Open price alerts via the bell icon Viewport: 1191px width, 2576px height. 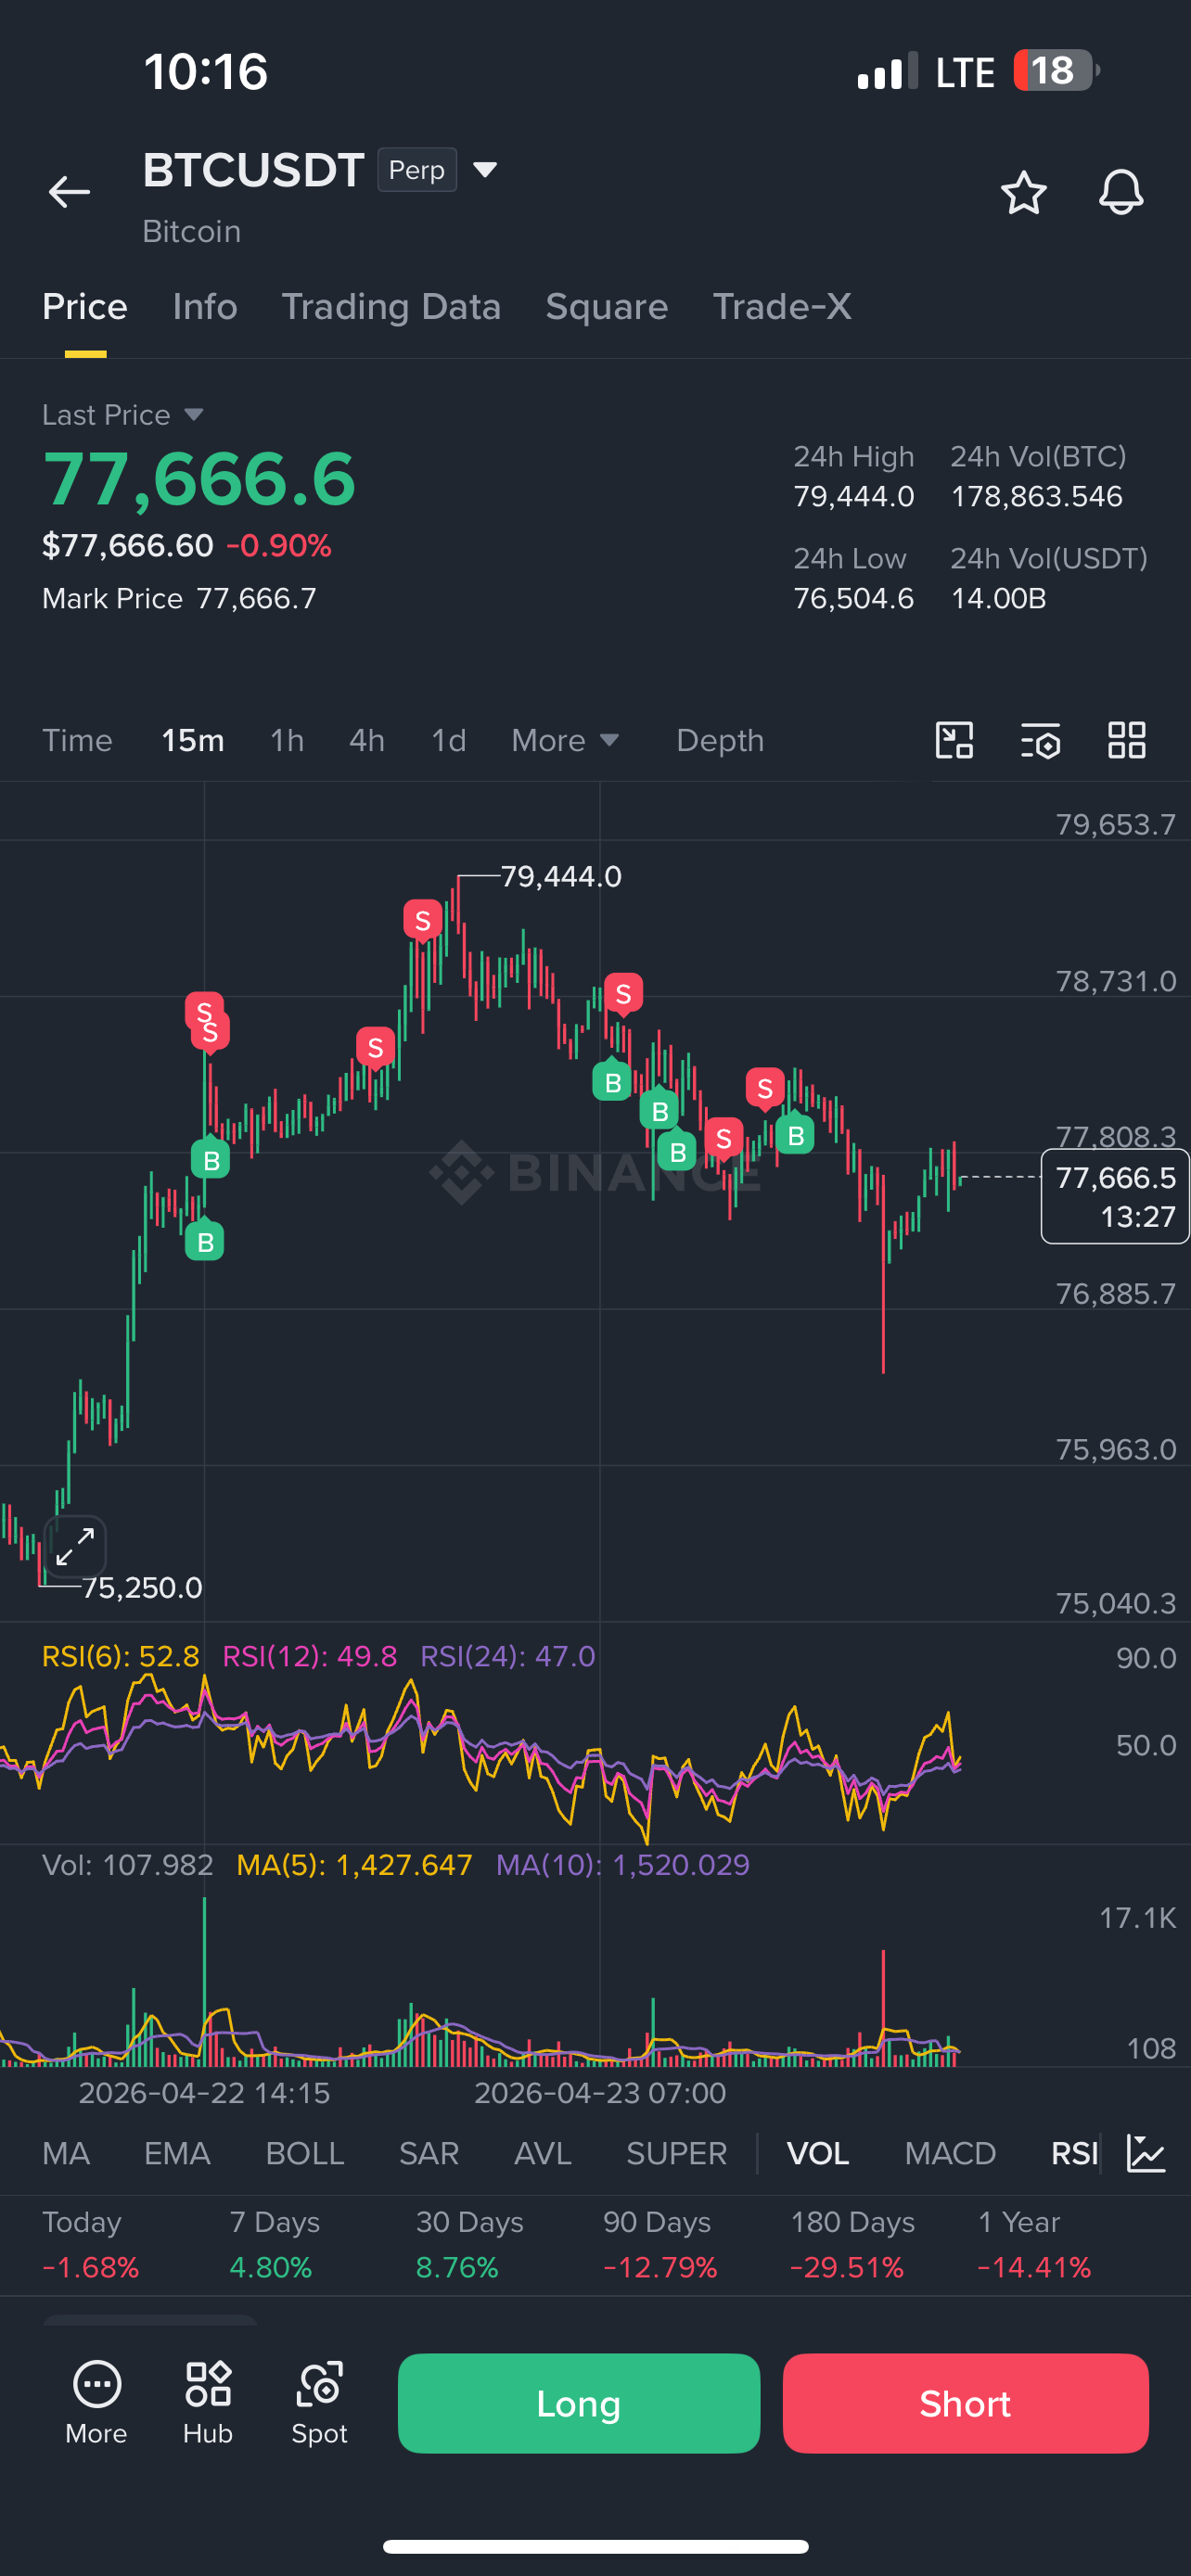tap(1121, 192)
